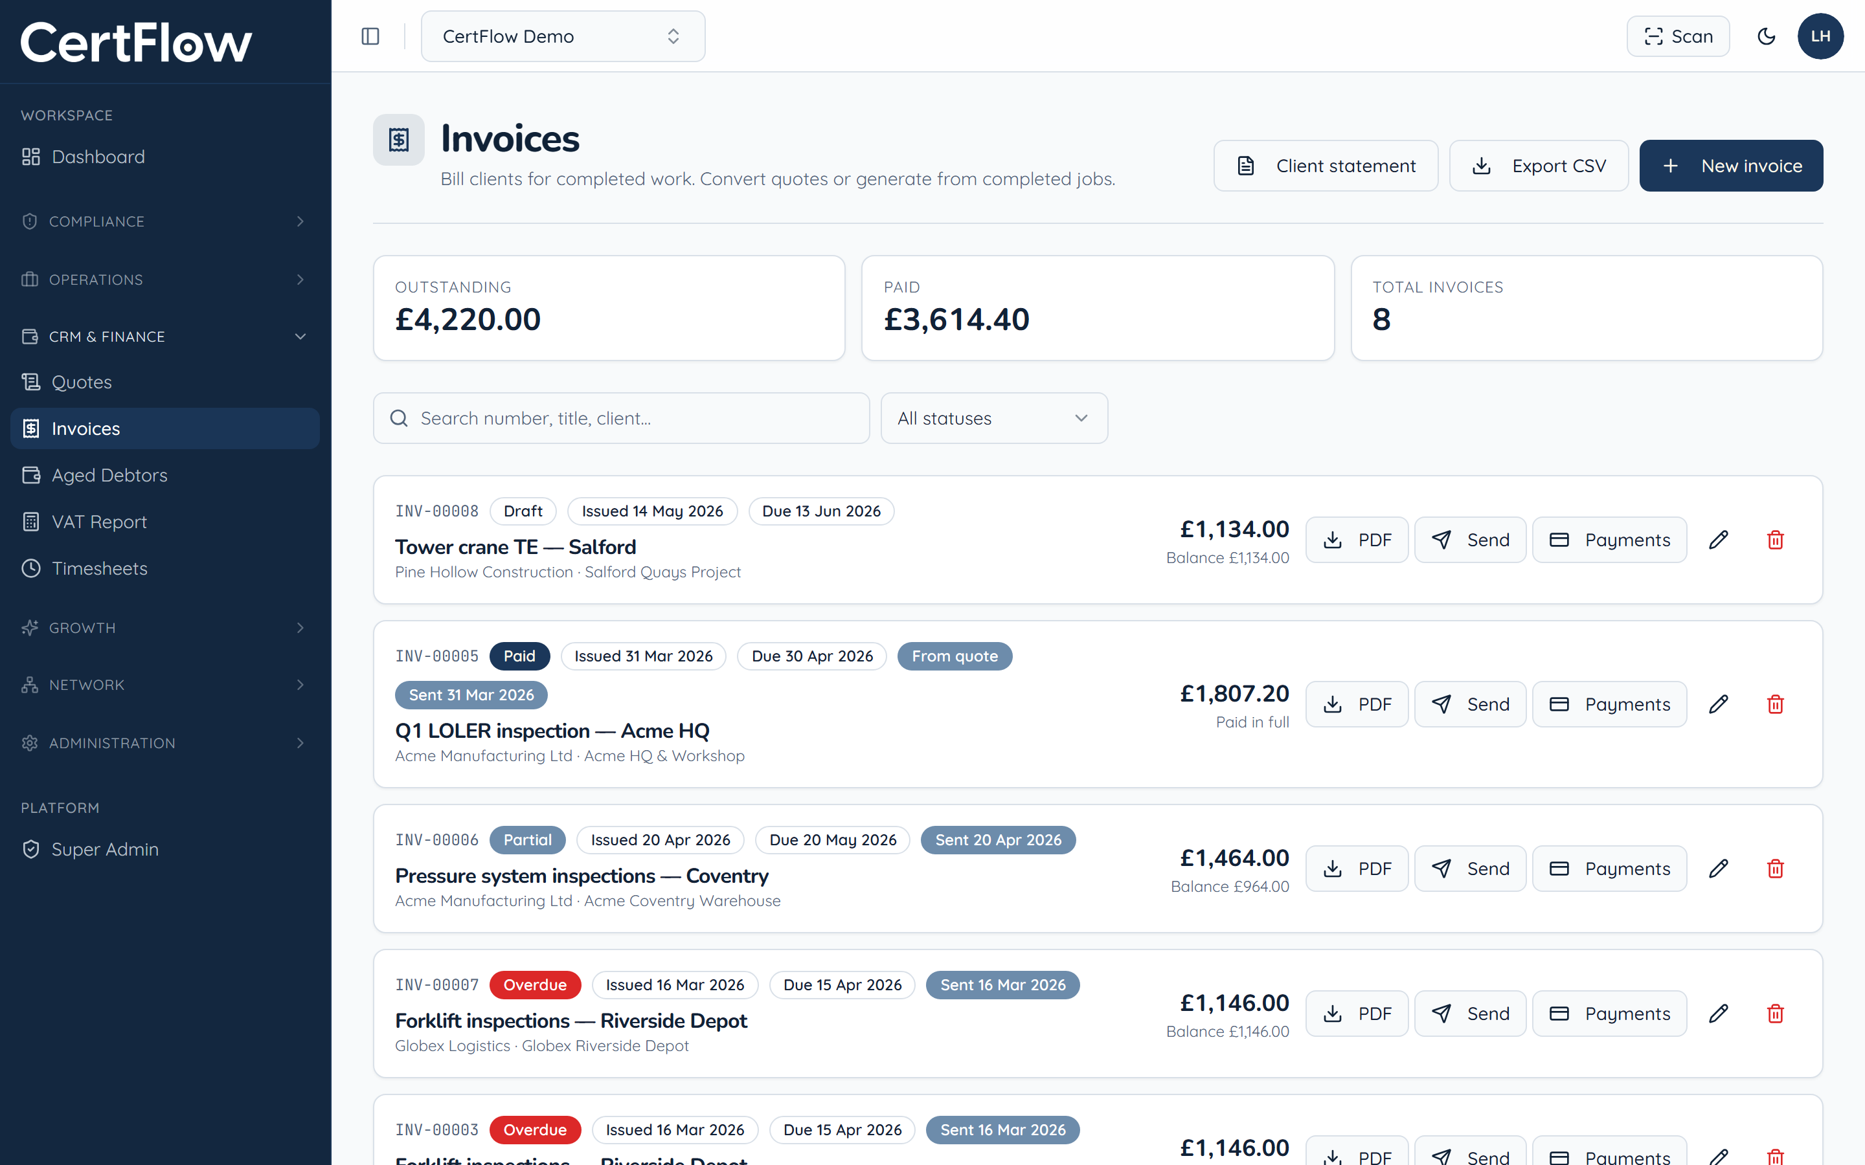
Task: Open the CertFlow Demo workspace selector
Action: [563, 36]
